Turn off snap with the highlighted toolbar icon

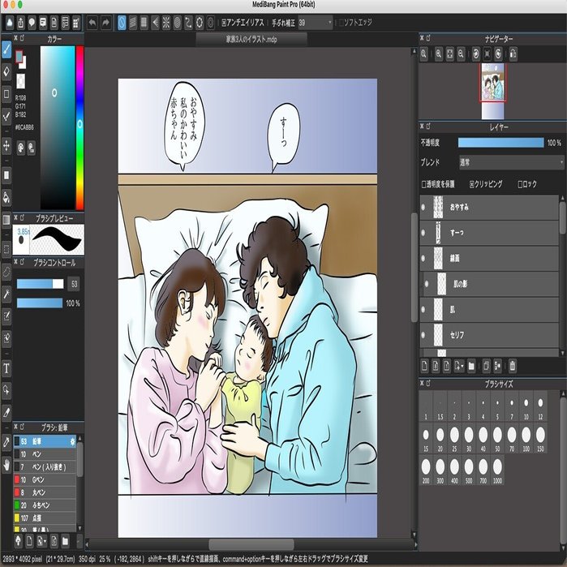pos(122,23)
